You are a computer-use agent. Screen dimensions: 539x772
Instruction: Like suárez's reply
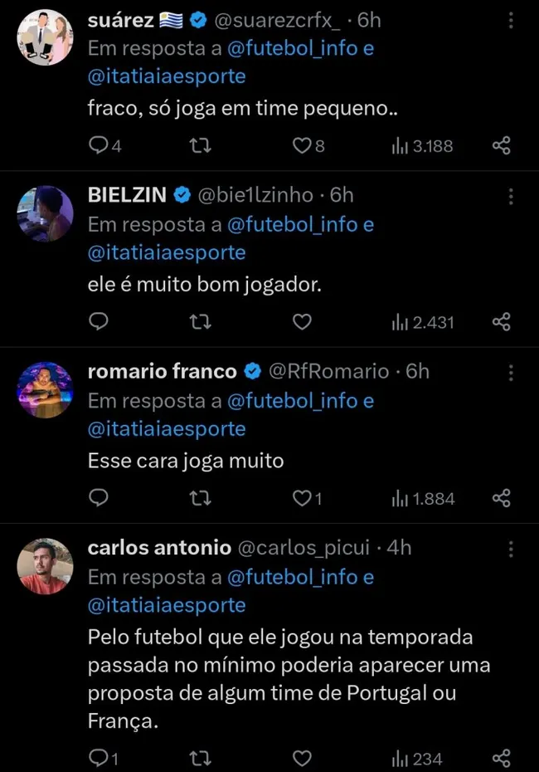click(x=302, y=145)
